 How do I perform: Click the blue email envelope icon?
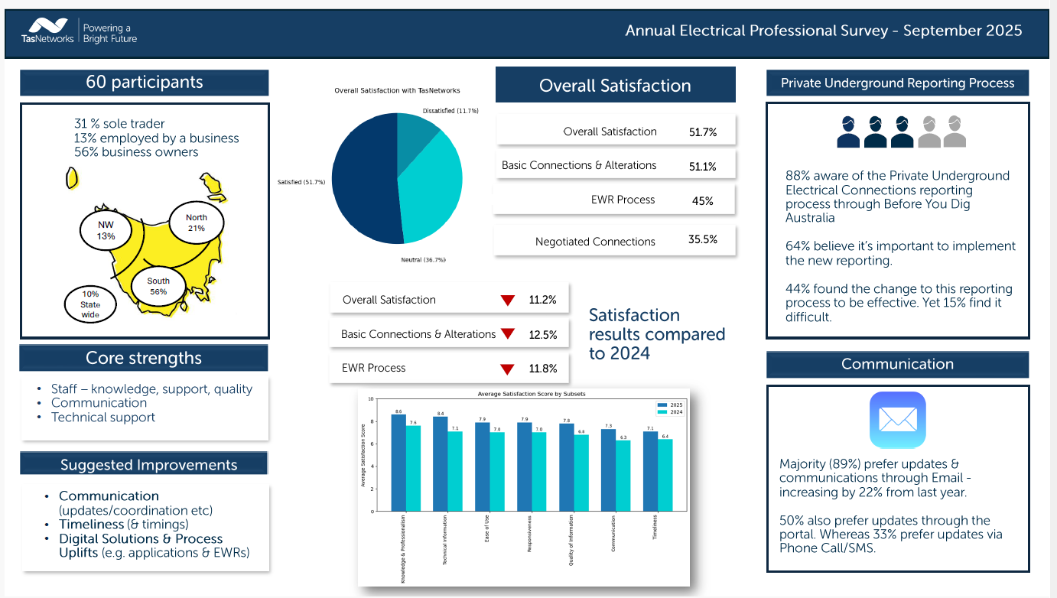pyautogui.click(x=898, y=420)
